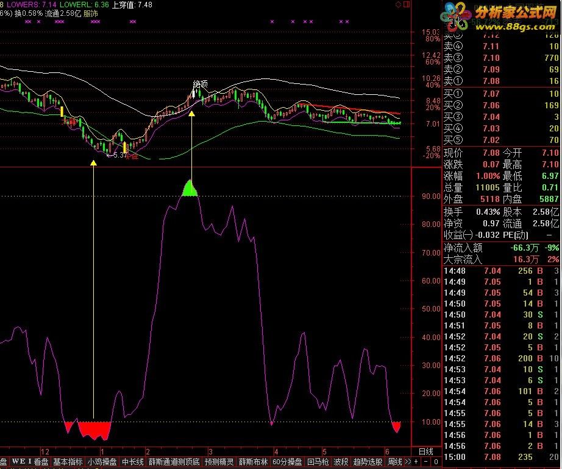Open the 中长线 tab
Screen dimensions: 562x469
[133, 462]
